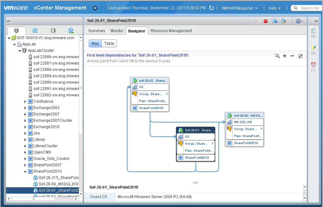Switch to the Datastores inventory icon

tap(53, 30)
